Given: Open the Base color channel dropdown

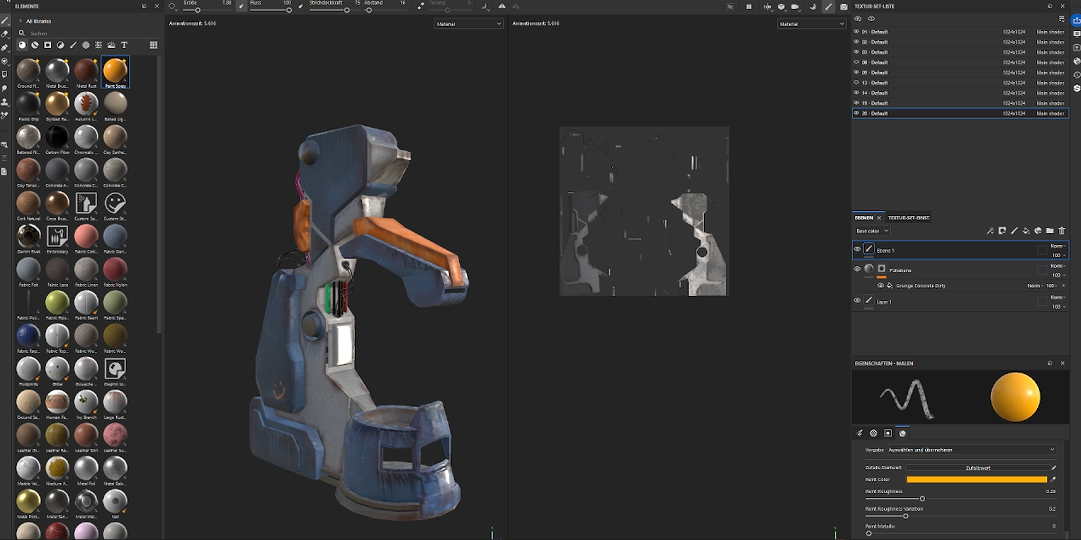Looking at the screenshot, I should tap(872, 231).
